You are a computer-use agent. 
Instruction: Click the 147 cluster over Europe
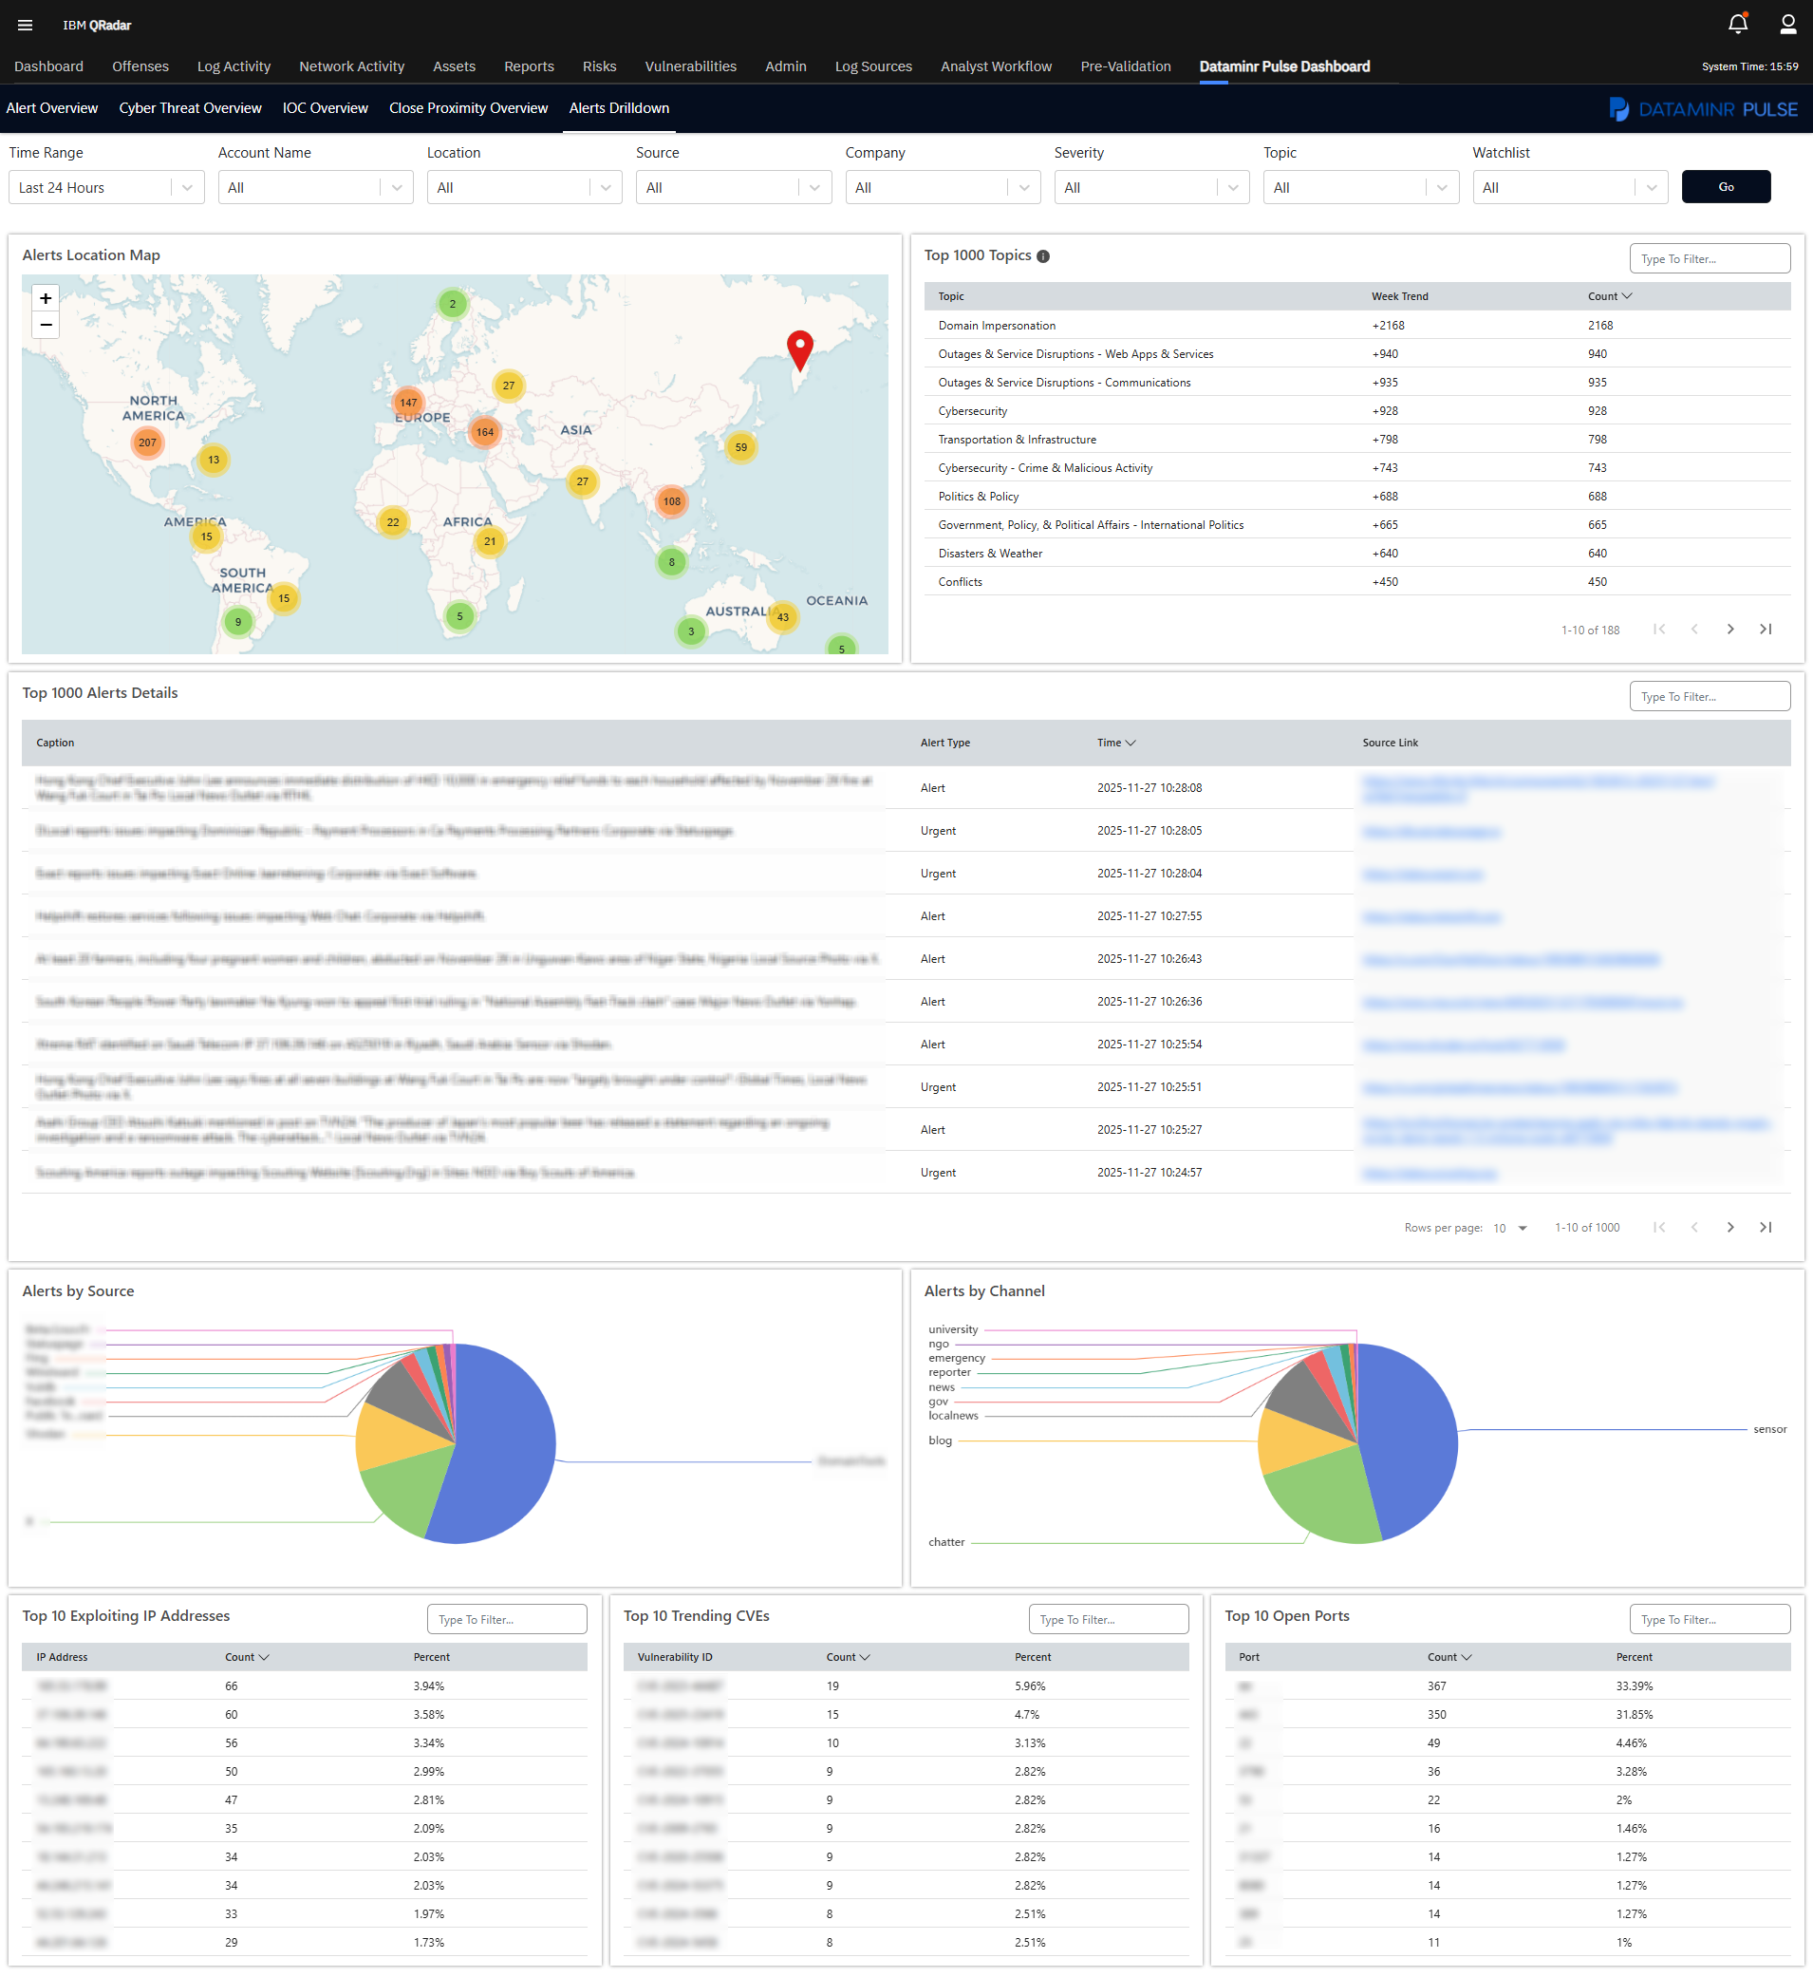408,403
